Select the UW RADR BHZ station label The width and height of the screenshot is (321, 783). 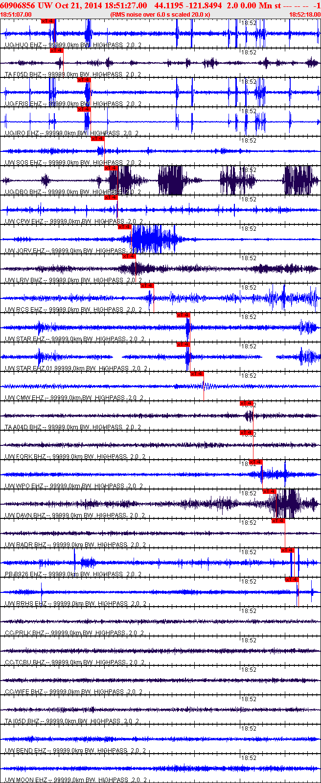[75, 545]
